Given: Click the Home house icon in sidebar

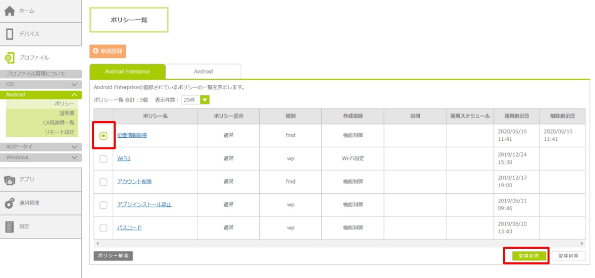Looking at the screenshot, I should point(10,11).
